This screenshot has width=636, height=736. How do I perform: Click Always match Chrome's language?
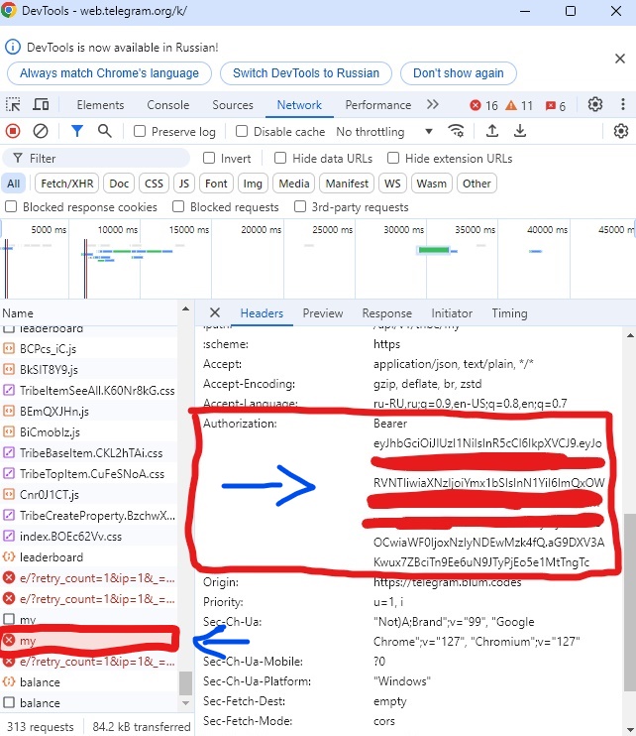click(x=109, y=73)
